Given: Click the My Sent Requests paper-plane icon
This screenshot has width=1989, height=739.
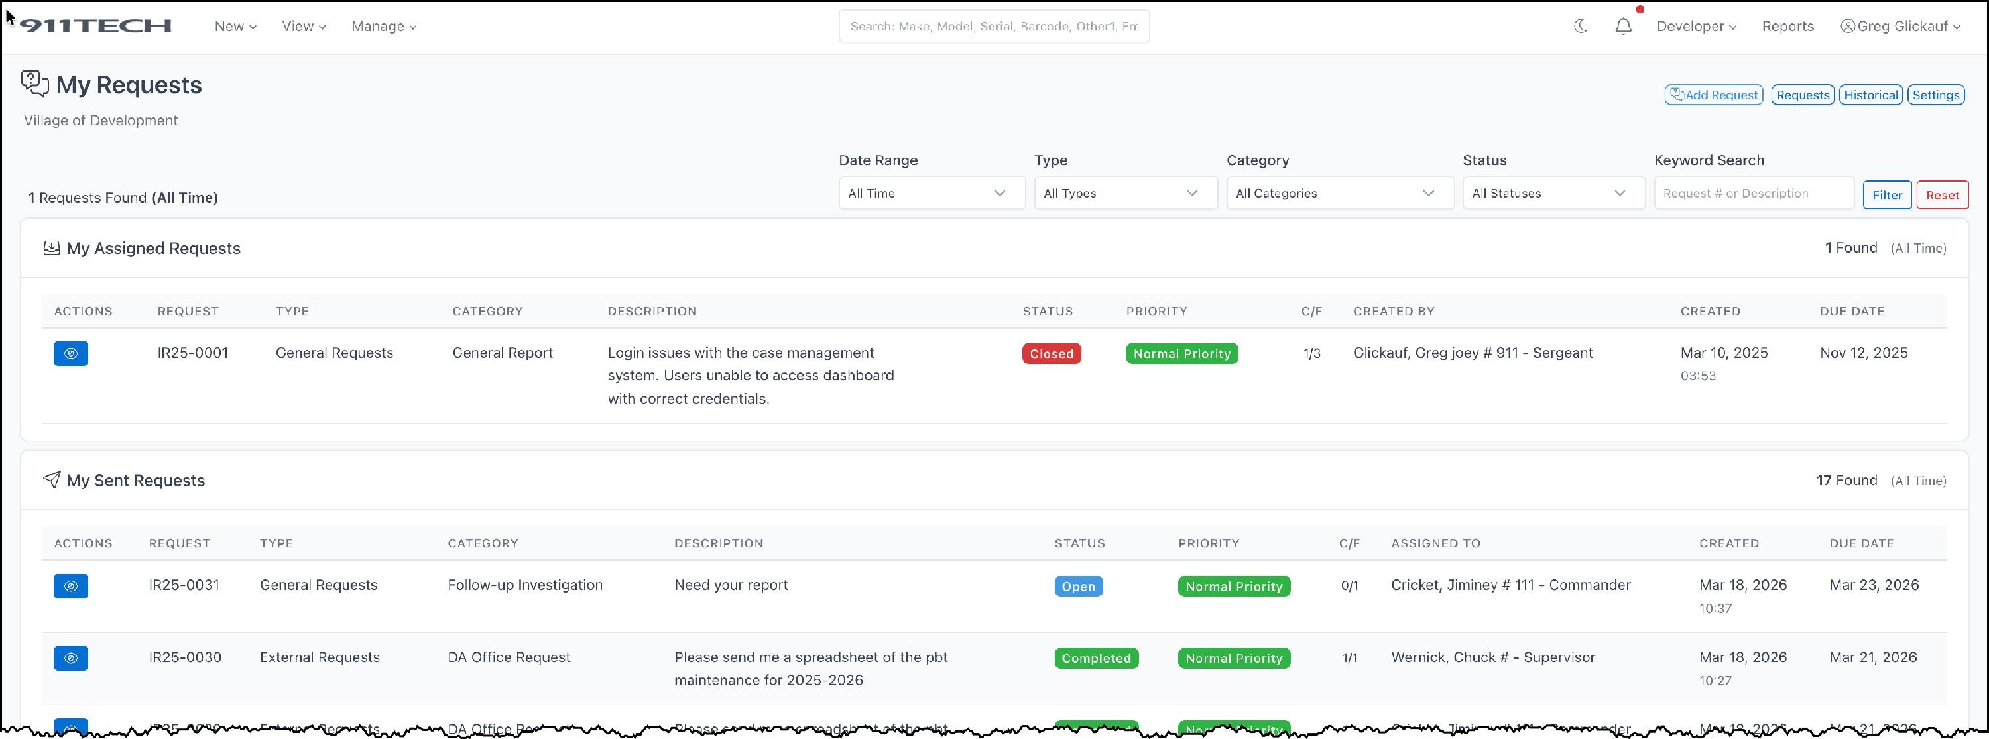Looking at the screenshot, I should tap(52, 480).
